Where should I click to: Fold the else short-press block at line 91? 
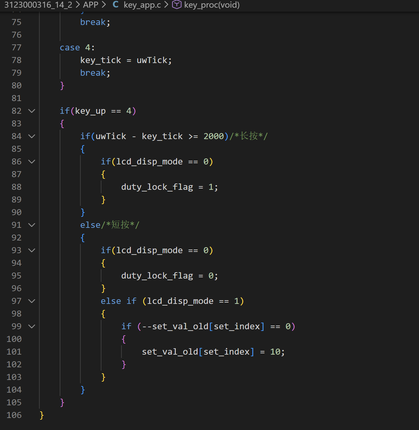coord(32,225)
